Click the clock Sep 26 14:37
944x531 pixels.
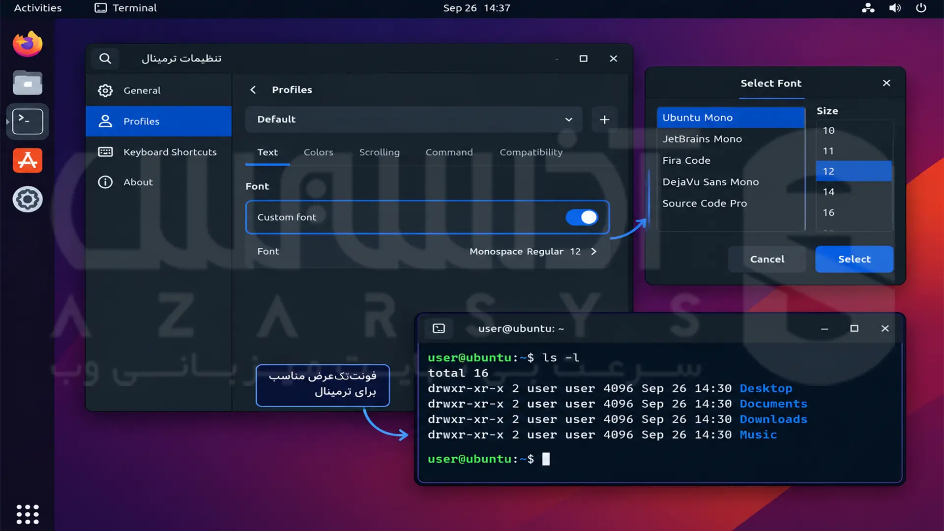(476, 8)
